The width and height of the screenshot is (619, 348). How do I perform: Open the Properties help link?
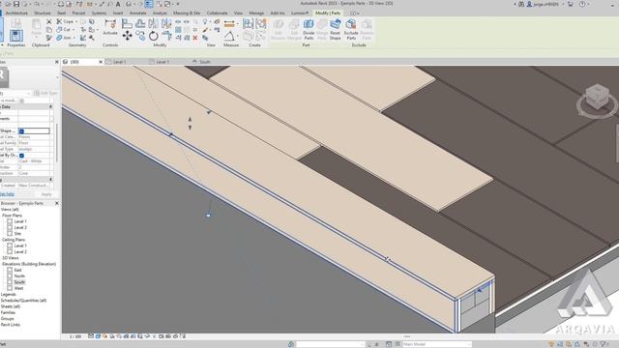click(x=7, y=194)
